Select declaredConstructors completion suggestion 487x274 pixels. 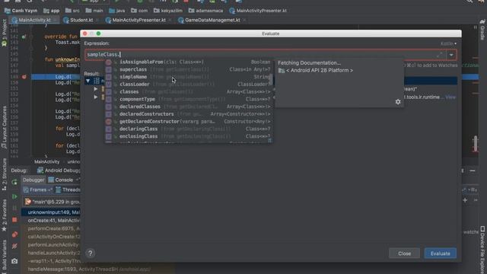coord(188,114)
